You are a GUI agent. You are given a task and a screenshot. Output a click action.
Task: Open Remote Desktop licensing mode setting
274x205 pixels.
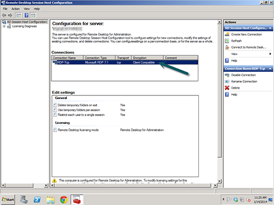(x=78, y=130)
